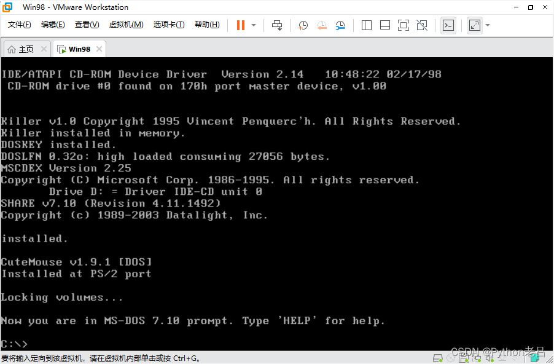Click the VMware Workstation title bar logo
The height and width of the screenshot is (364, 554).
7,7
